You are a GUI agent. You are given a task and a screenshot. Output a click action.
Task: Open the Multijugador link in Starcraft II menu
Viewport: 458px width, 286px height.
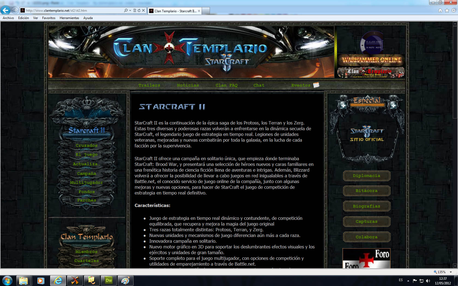[x=86, y=182]
